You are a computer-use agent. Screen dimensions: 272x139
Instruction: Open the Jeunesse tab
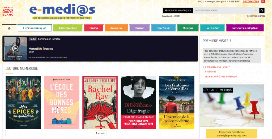[116, 28]
